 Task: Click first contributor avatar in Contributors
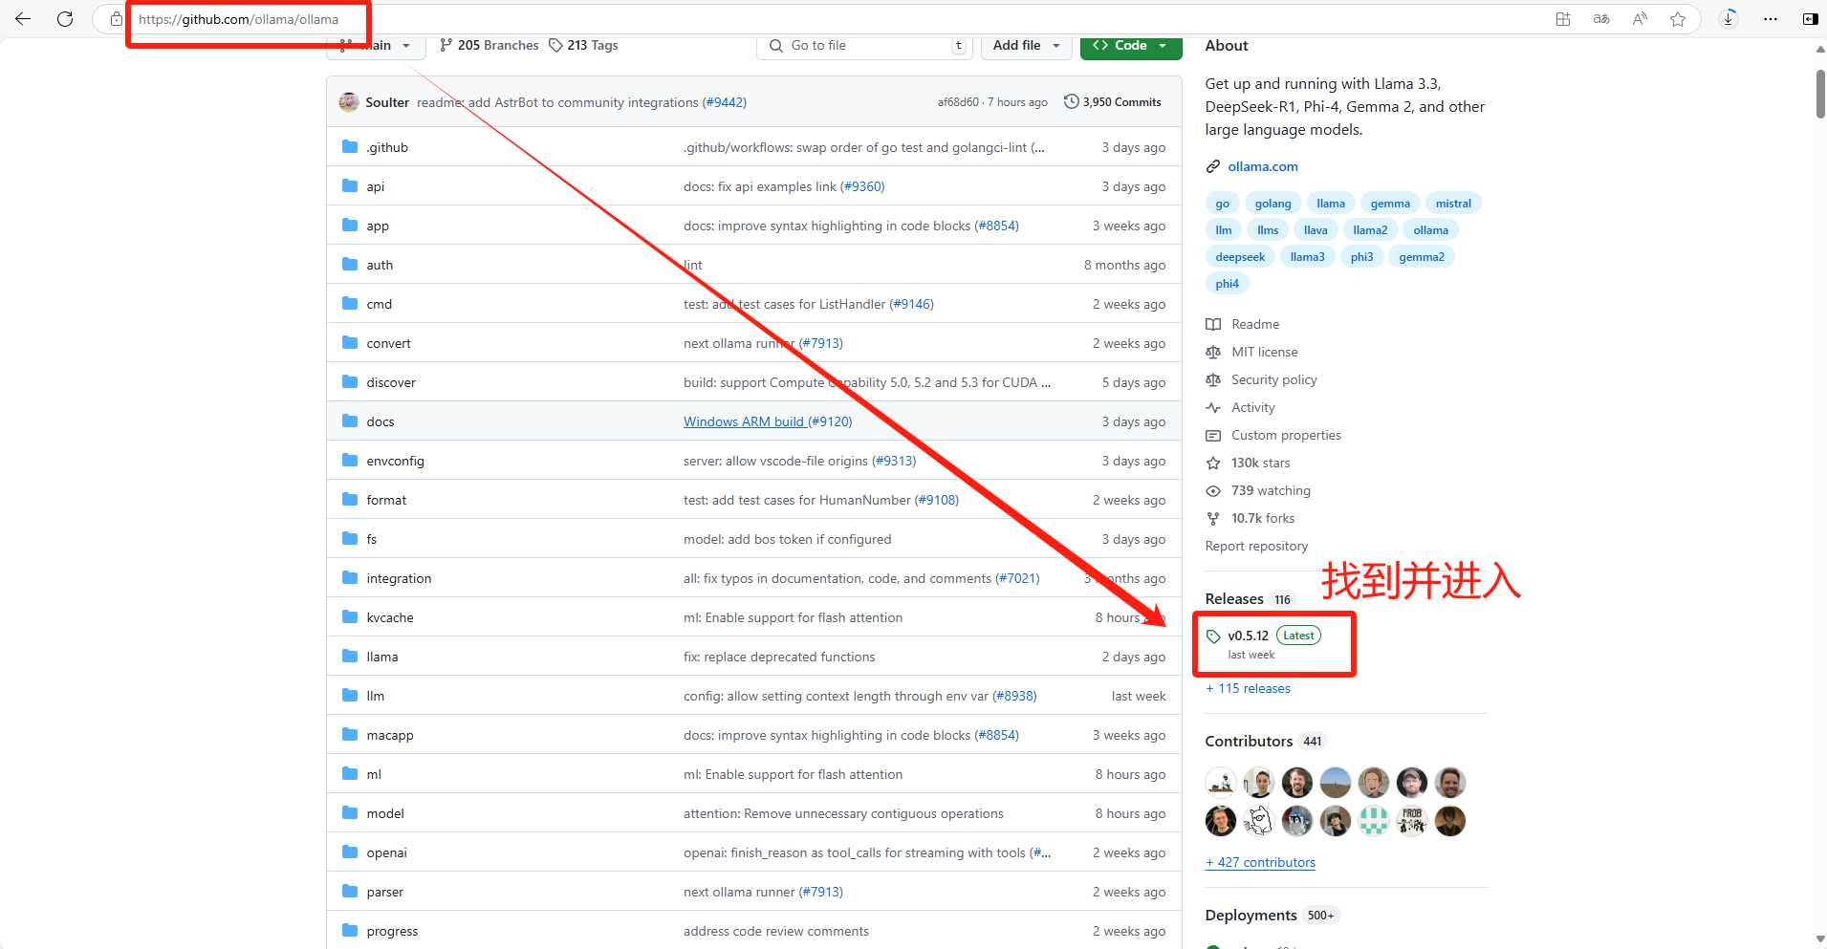coord(1221,783)
